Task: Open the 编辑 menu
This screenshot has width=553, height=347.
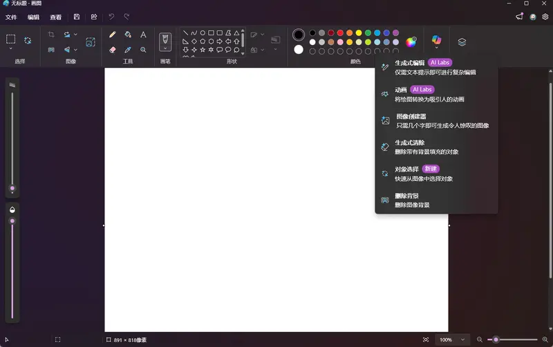Action: tap(33, 17)
